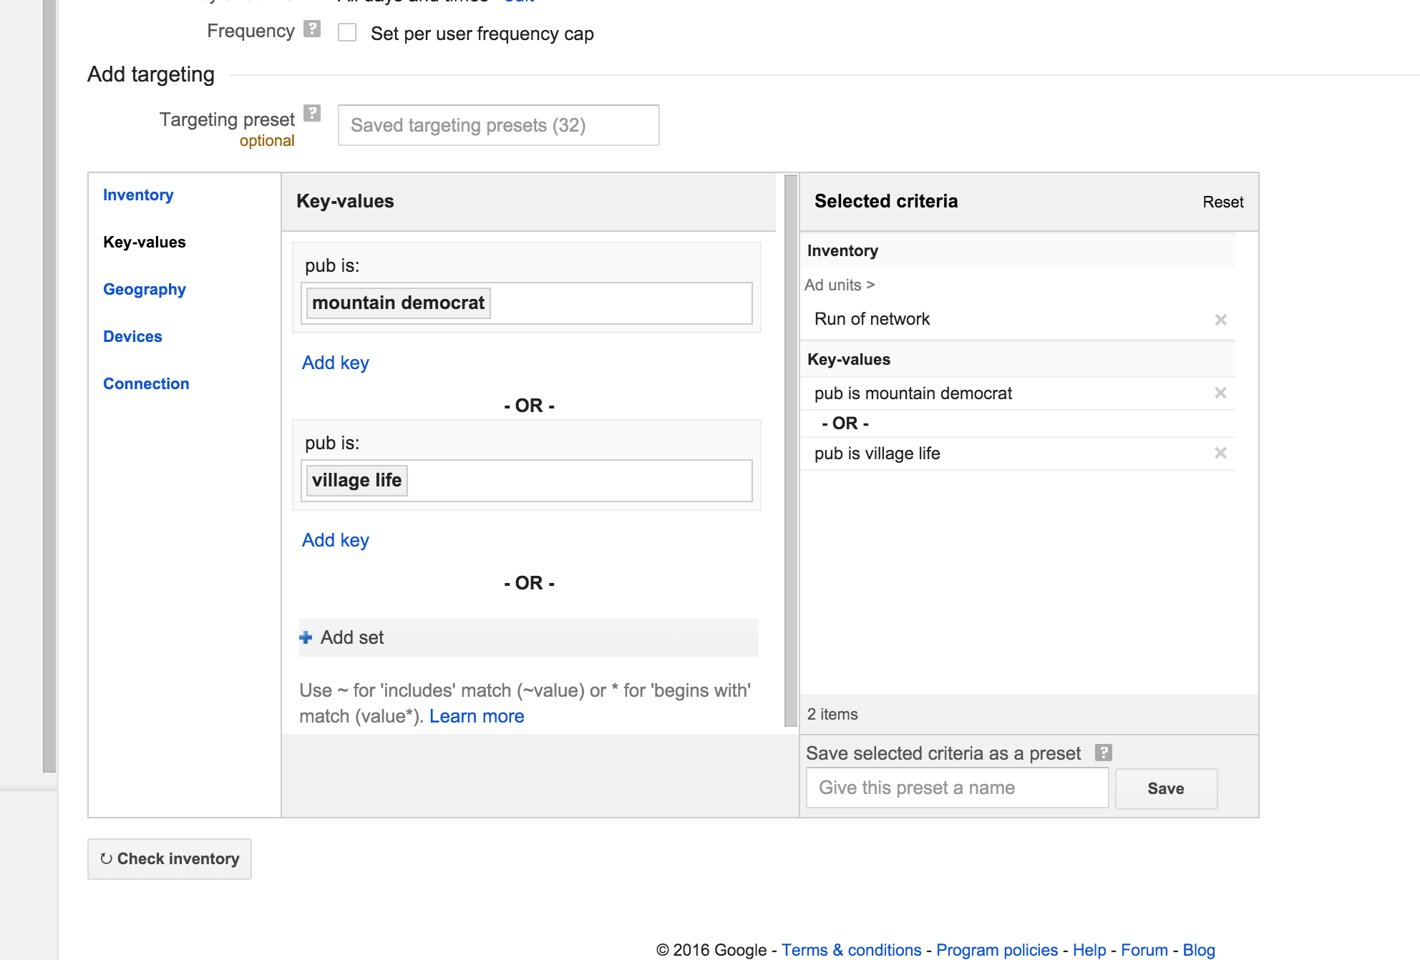Focus the Give this preset a name field

tap(957, 788)
